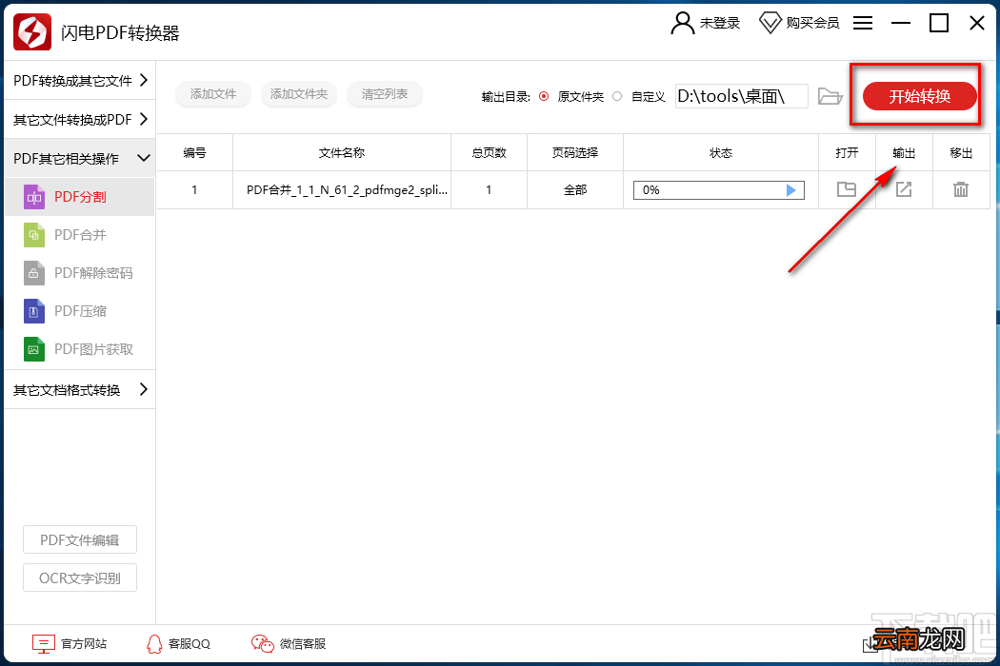This screenshot has height=666, width=1000.
Task: Click the 编号 column header
Action: click(x=194, y=153)
